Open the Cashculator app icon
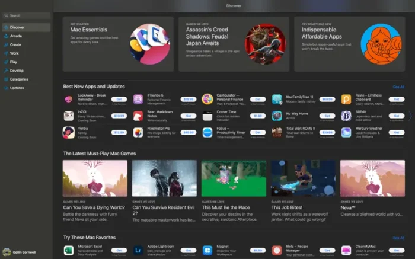The height and width of the screenshot is (259, 415). click(x=207, y=99)
